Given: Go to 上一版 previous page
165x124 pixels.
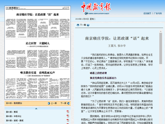Looking at the screenshot, I should click(x=54, y=103).
